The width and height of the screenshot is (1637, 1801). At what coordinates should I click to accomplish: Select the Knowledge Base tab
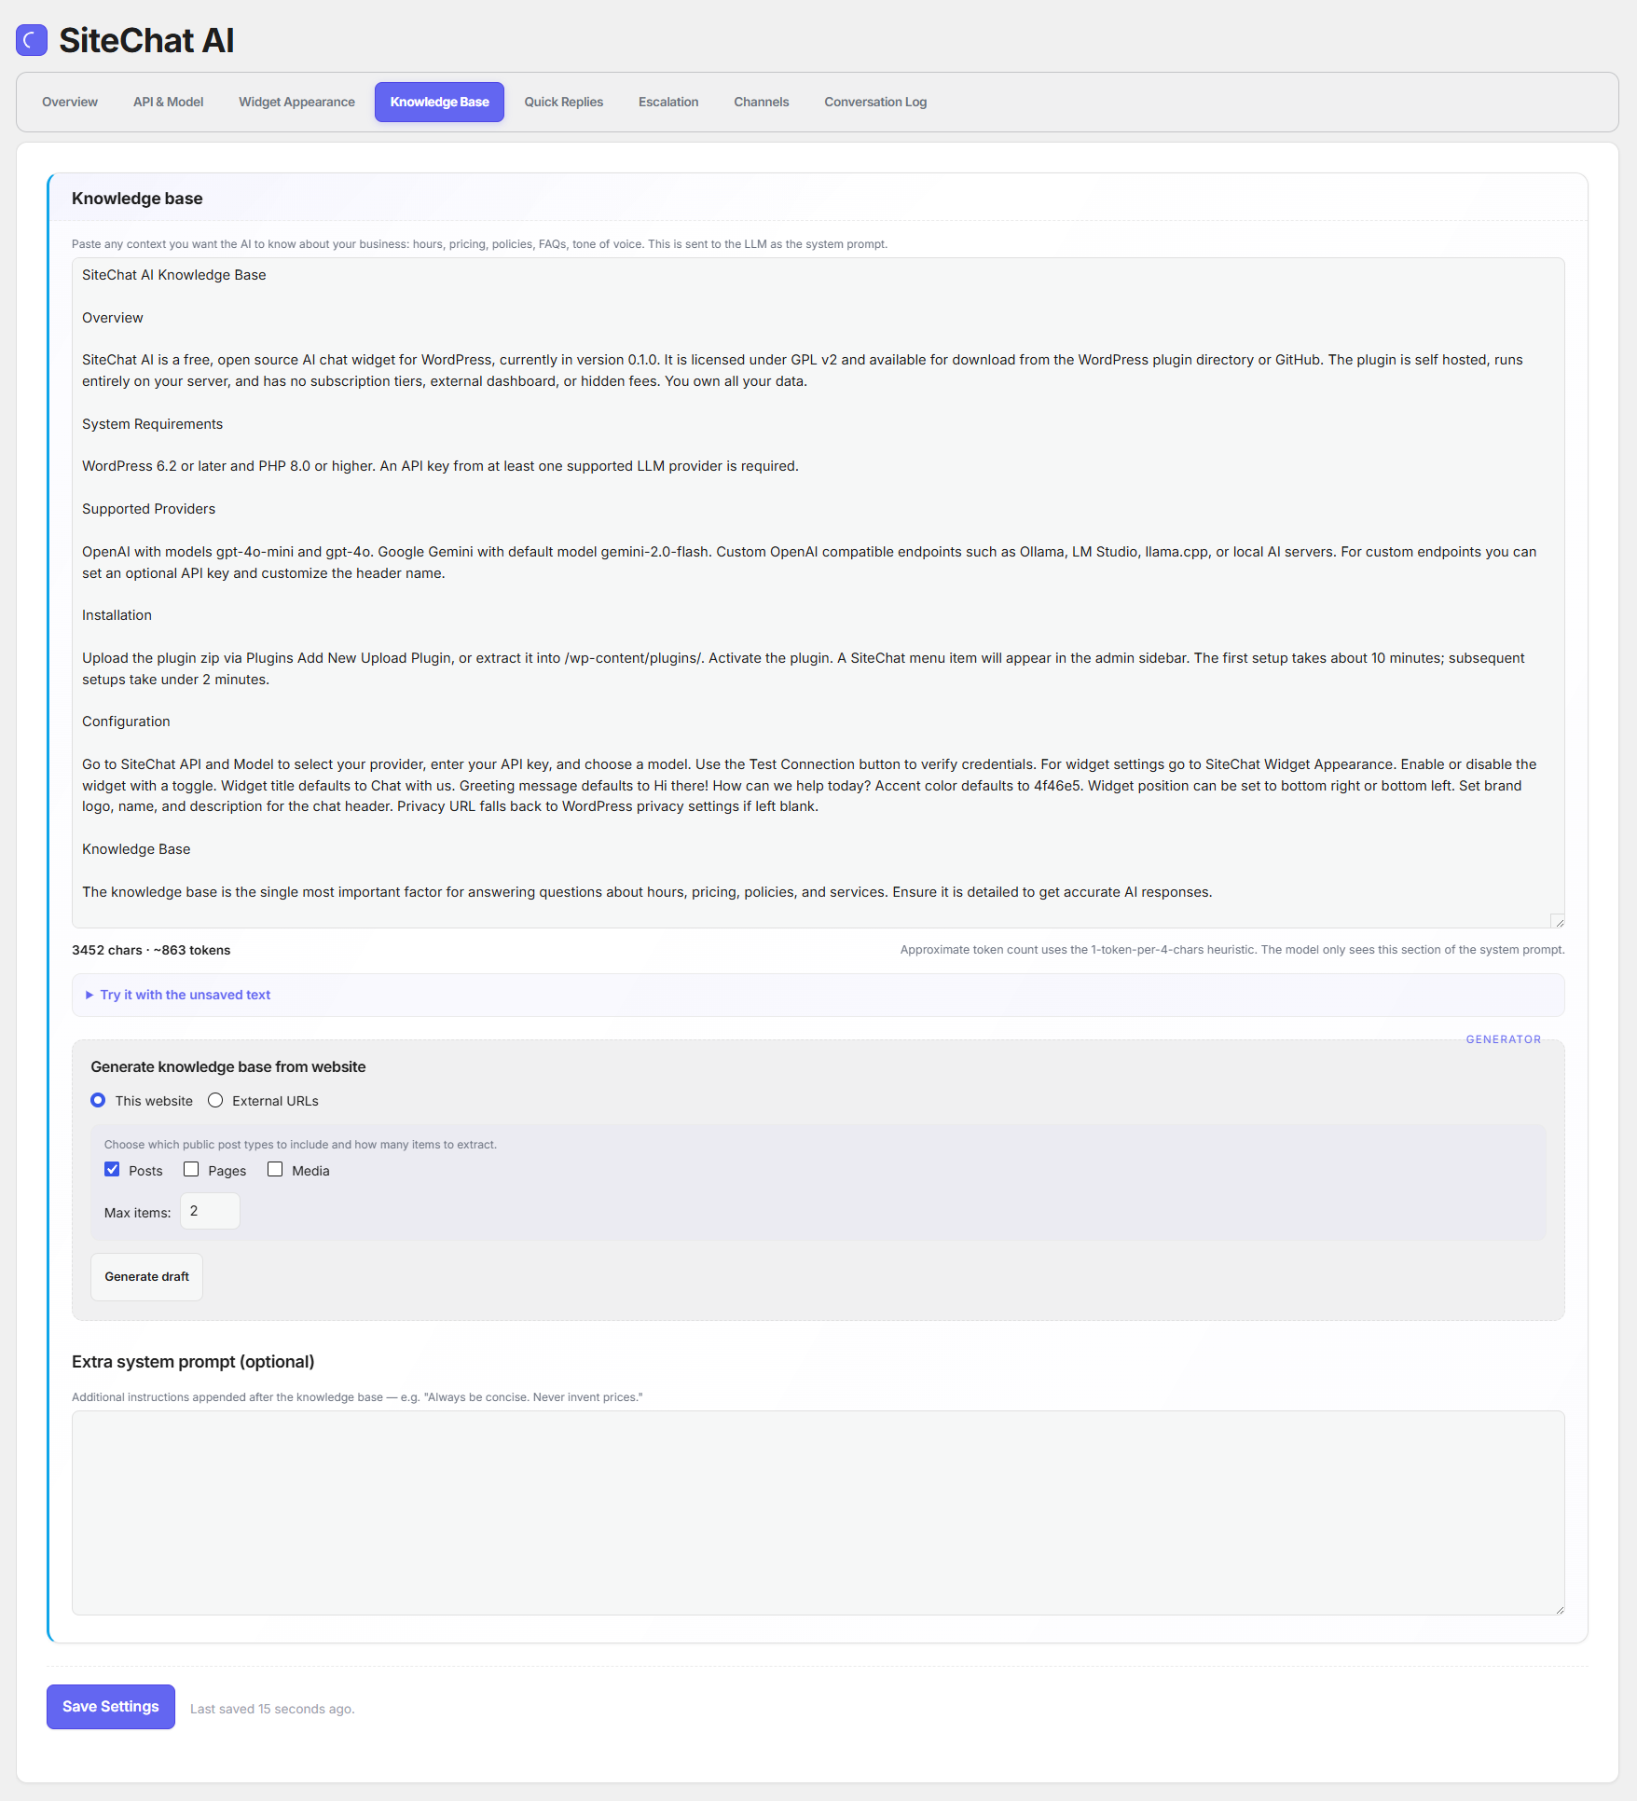pyautogui.click(x=439, y=102)
